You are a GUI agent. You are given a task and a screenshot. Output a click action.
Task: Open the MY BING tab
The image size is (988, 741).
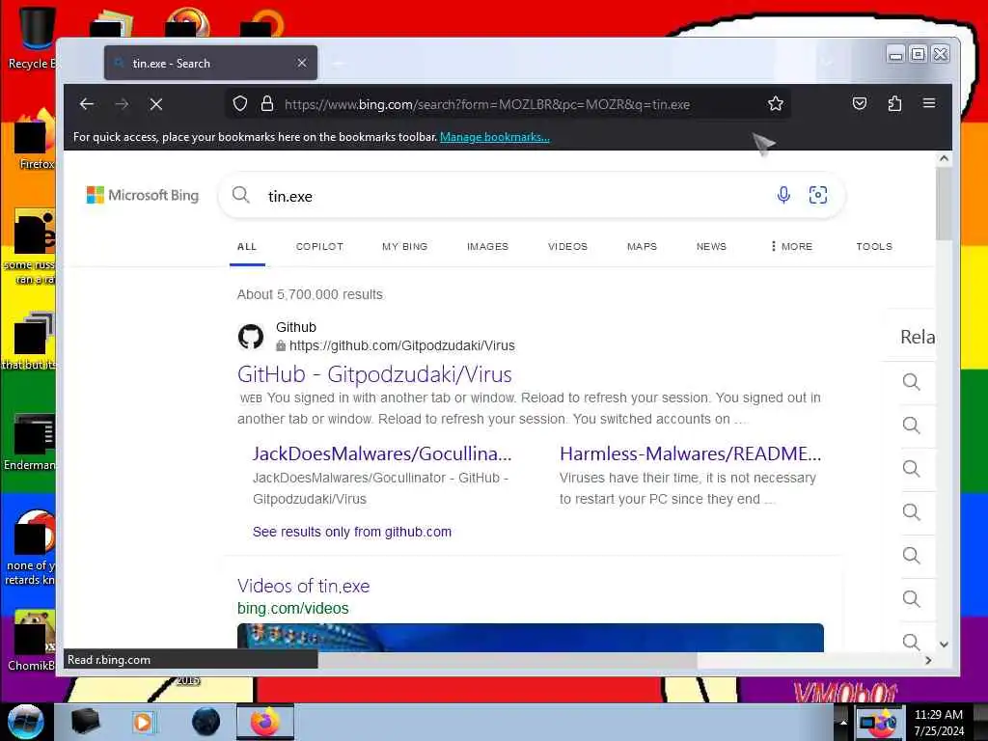(404, 246)
